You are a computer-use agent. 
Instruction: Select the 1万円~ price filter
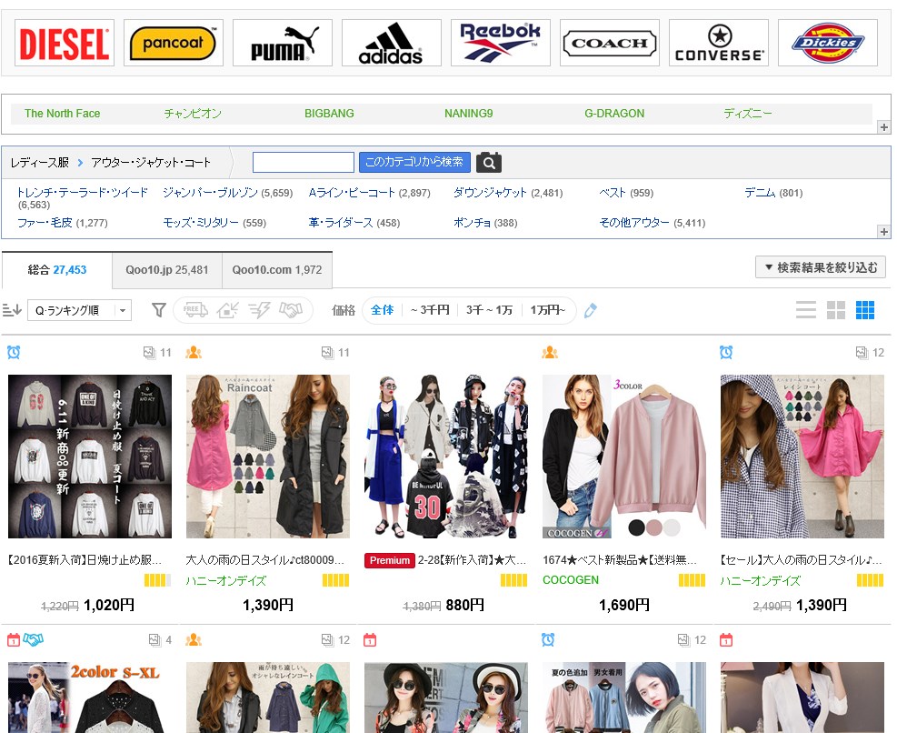pos(547,310)
